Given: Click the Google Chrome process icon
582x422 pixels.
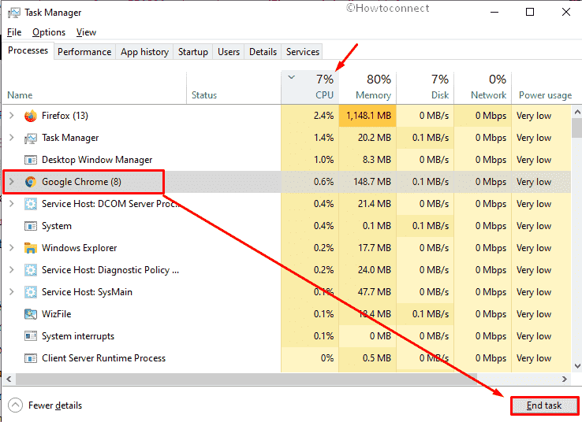Looking at the screenshot, I should [x=31, y=182].
